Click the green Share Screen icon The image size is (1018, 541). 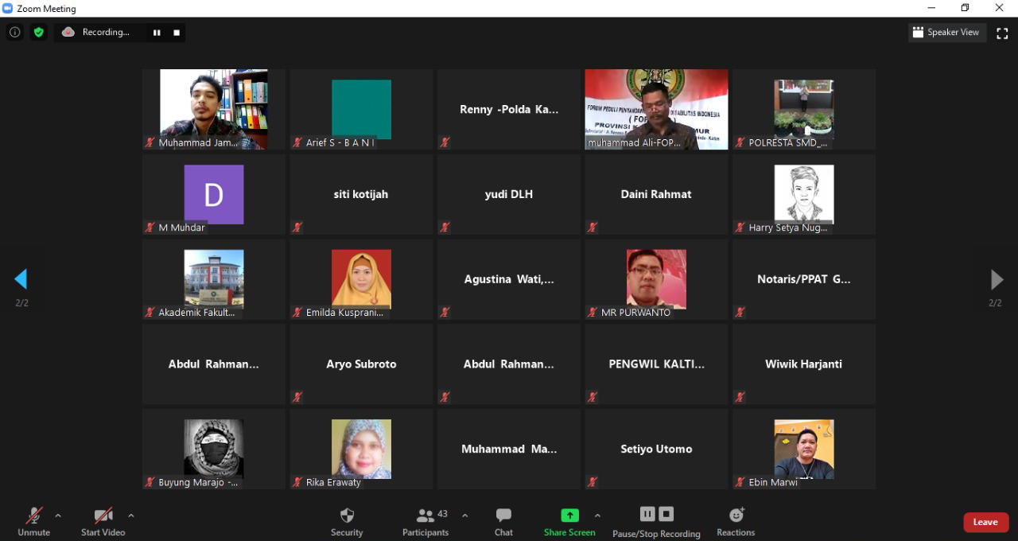pos(569,516)
